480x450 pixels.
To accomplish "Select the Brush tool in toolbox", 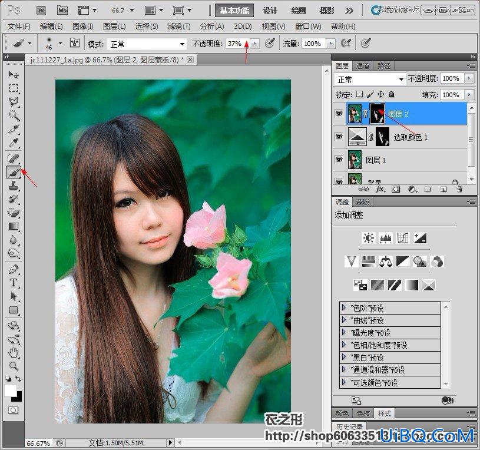I will (13, 173).
